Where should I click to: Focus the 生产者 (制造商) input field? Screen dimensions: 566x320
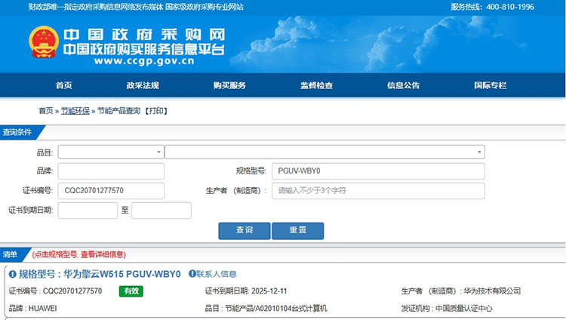pos(377,191)
